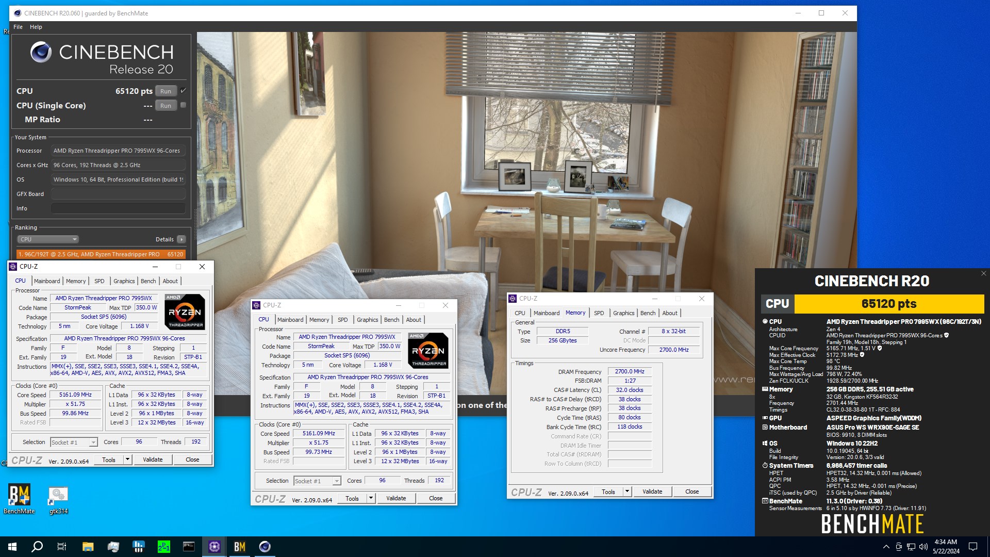
Task: Open taskbar Search
Action: tap(37, 547)
